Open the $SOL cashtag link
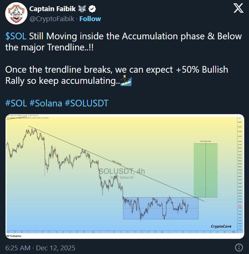The image size is (249, 254). [x=16, y=36]
